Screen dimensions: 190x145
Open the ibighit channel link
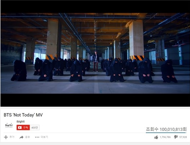coord(20,121)
